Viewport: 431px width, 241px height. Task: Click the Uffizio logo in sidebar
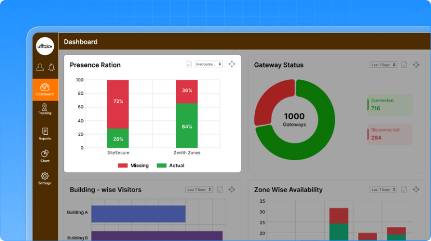[45, 46]
